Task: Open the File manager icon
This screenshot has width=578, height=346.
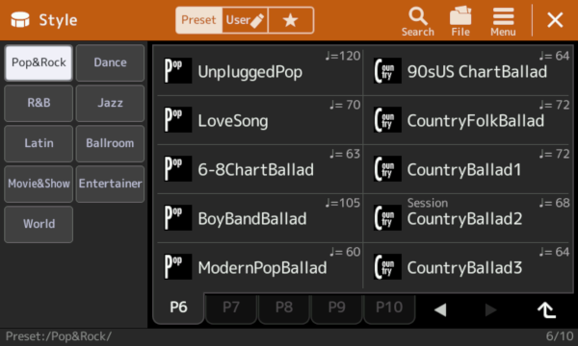Action: click(x=460, y=21)
